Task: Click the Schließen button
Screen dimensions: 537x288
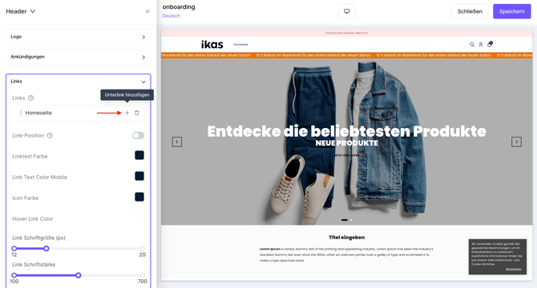Action: point(470,11)
